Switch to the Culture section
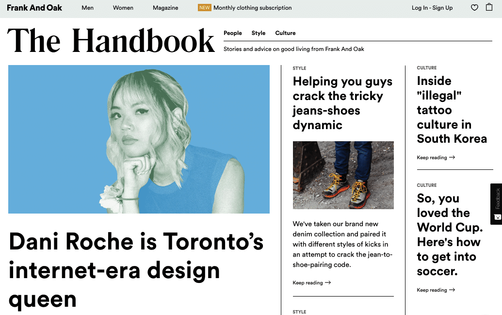 pyautogui.click(x=285, y=33)
